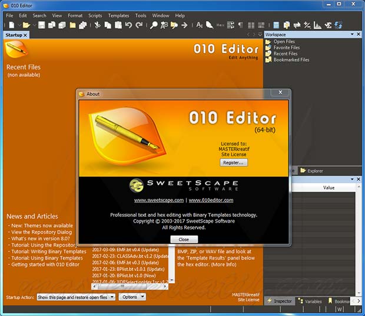365x316 pixels.
Task: Click the Undo arrow icon
Action: (128, 25)
